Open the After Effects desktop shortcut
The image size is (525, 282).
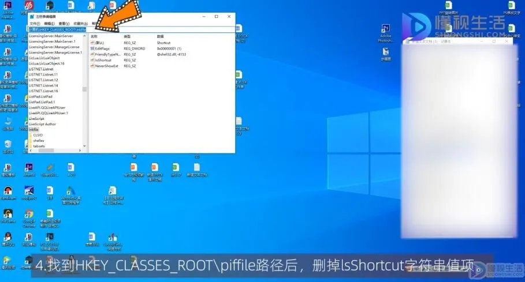click(29, 170)
